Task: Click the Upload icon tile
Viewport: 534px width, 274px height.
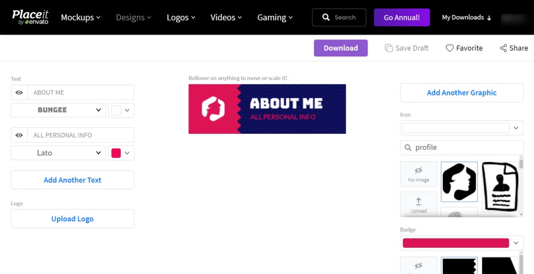Action: point(419,204)
